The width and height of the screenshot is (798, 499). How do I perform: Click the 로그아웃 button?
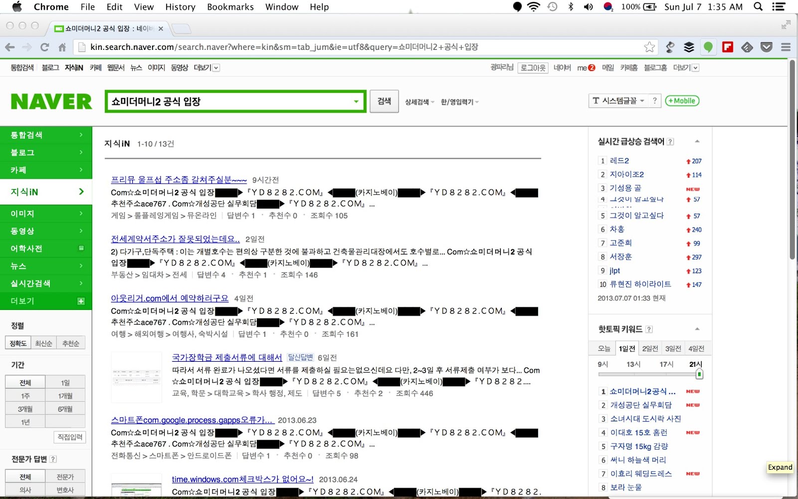pos(533,67)
